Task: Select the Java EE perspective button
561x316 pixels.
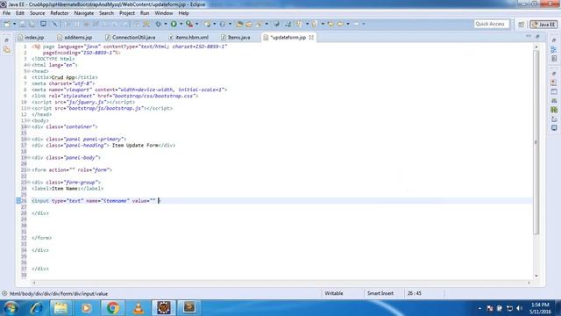Action: (543, 25)
